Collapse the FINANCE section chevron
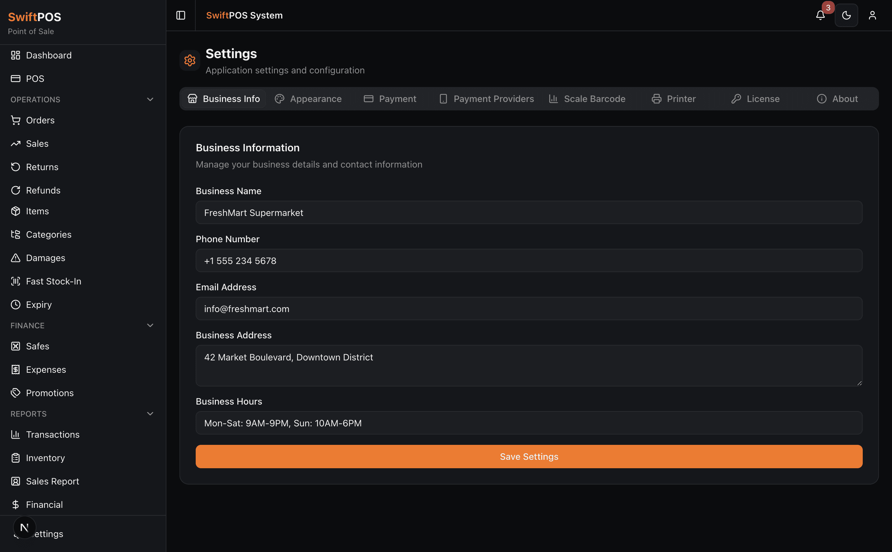The width and height of the screenshot is (892, 552). pyautogui.click(x=150, y=325)
